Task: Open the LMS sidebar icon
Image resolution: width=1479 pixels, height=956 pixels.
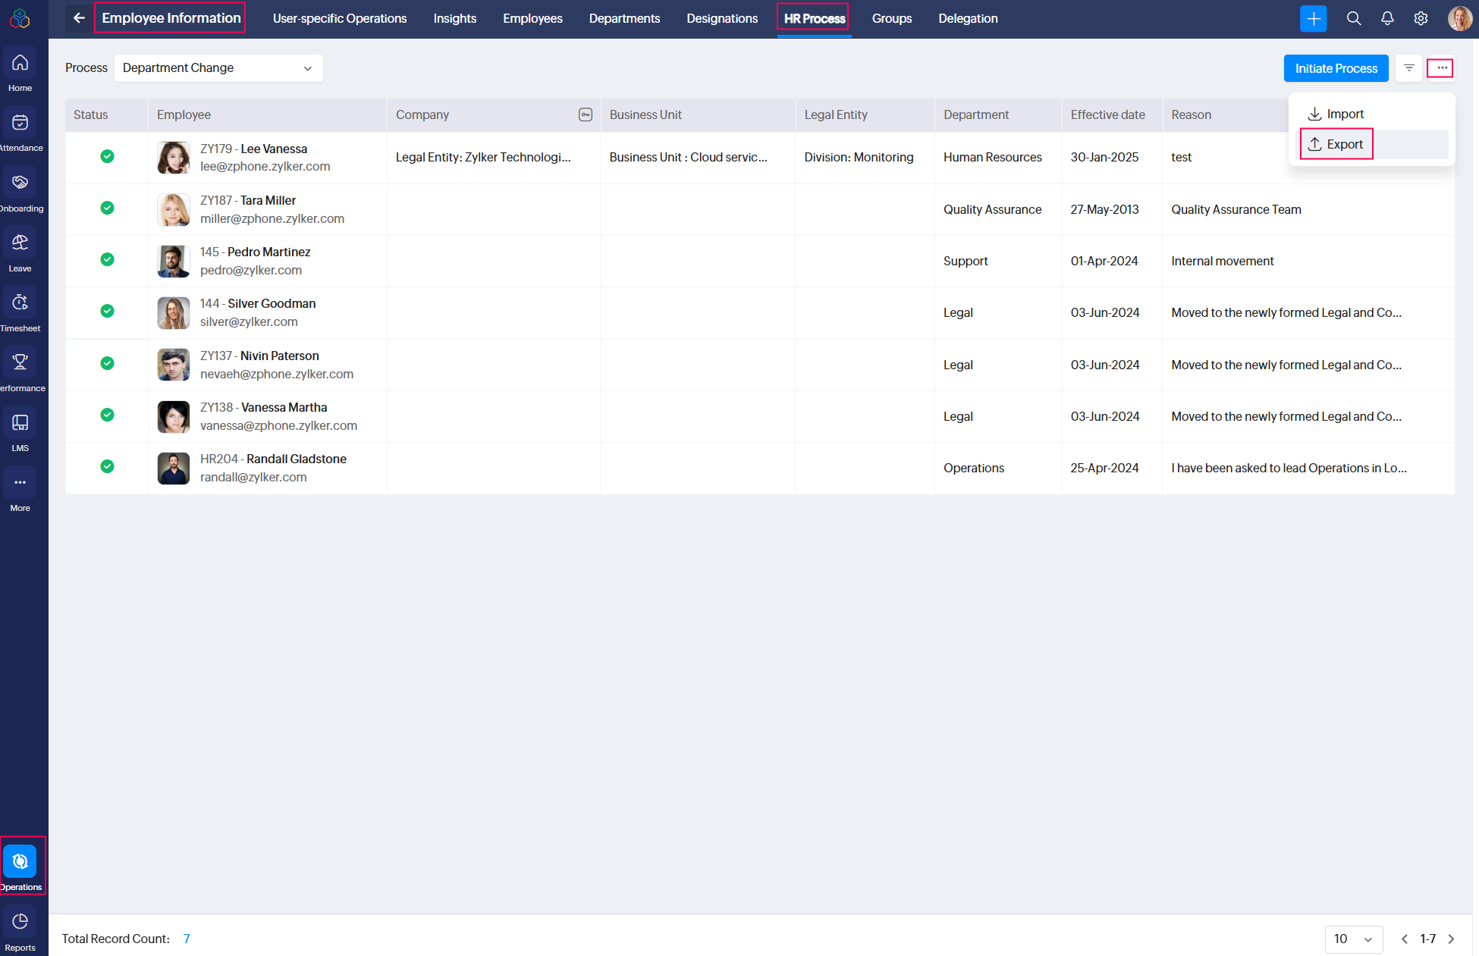Action: (20, 422)
